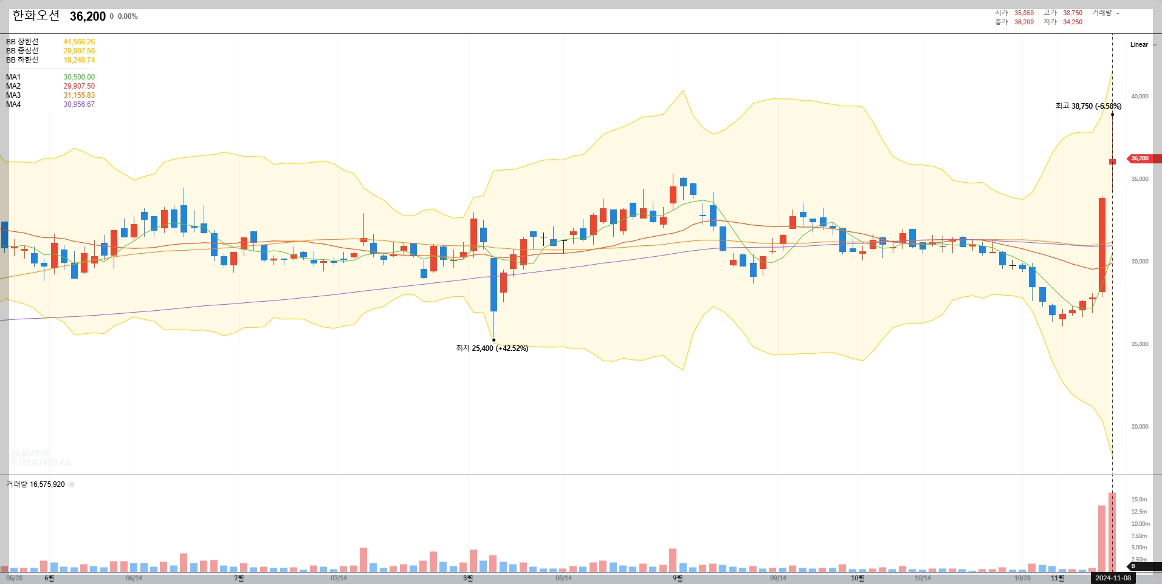Image resolution: width=1162 pixels, height=584 pixels.
Task: Click the 0.00% change rate in header
Action: 128,16
